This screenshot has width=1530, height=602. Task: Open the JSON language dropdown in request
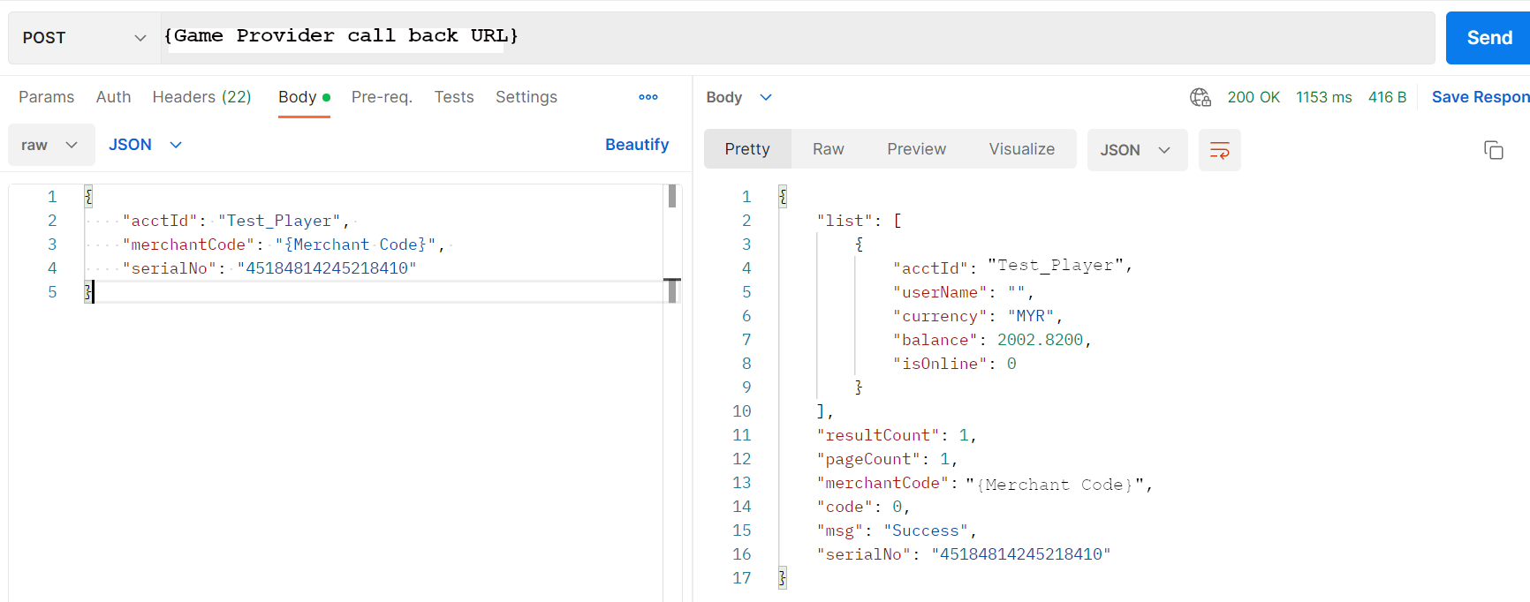click(x=145, y=145)
